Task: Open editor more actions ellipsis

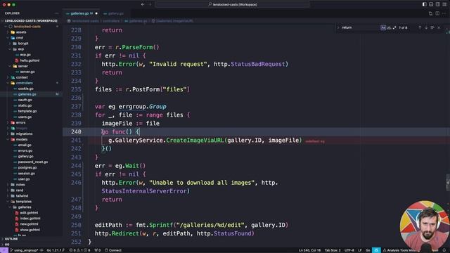Action: click(444, 13)
